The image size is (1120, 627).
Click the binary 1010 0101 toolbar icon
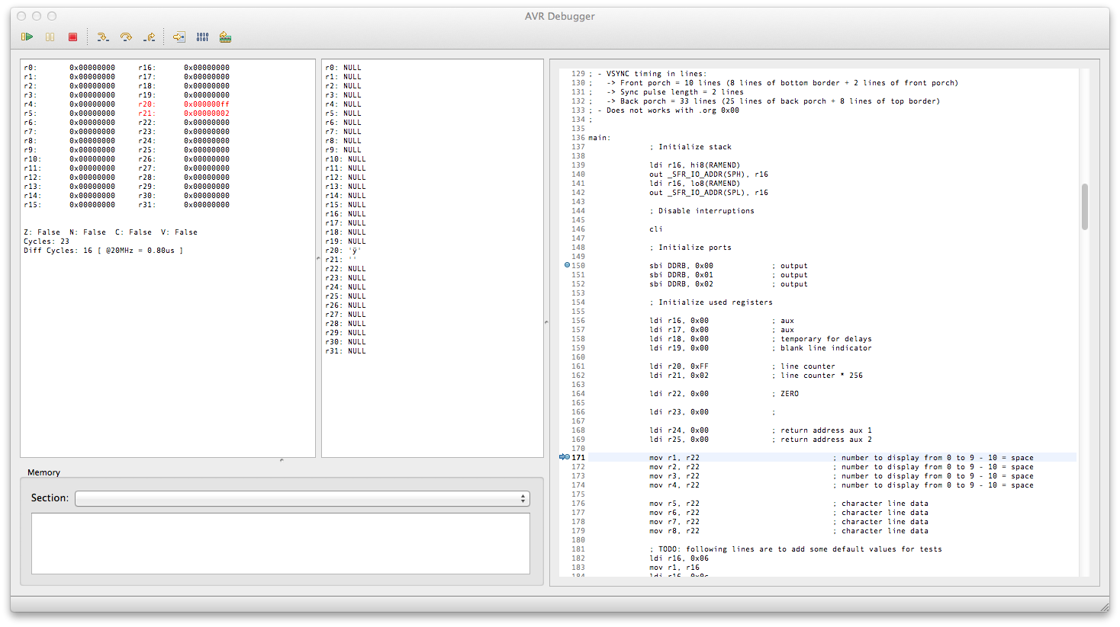[202, 37]
